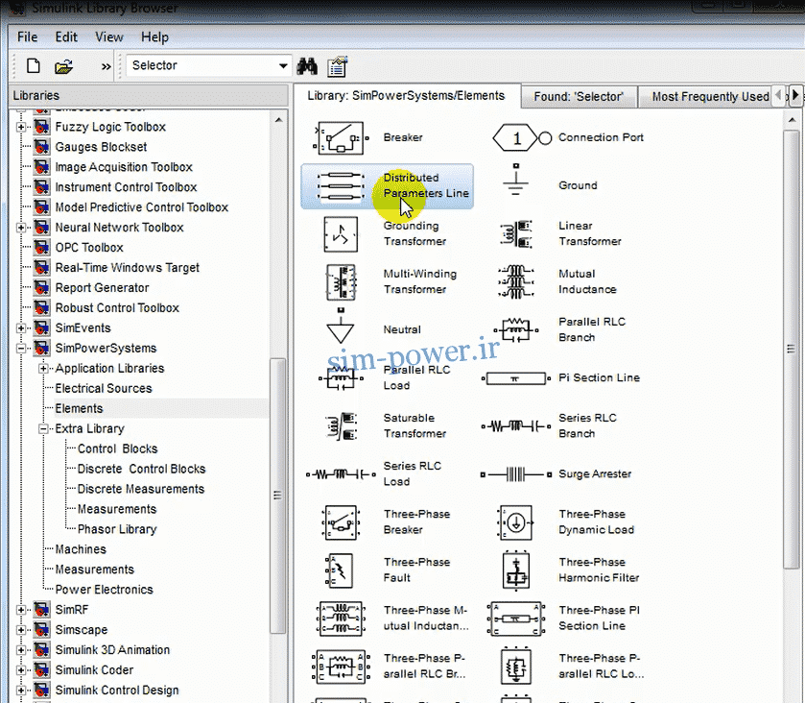The height and width of the screenshot is (703, 805).
Task: Select the Series RLC Branch block icon
Action: click(516, 426)
